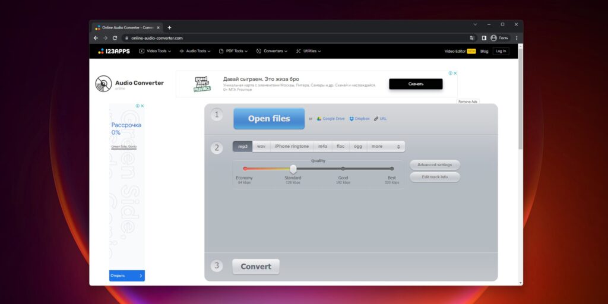Select the mp3 format tab
The image size is (608, 304).
(x=243, y=147)
